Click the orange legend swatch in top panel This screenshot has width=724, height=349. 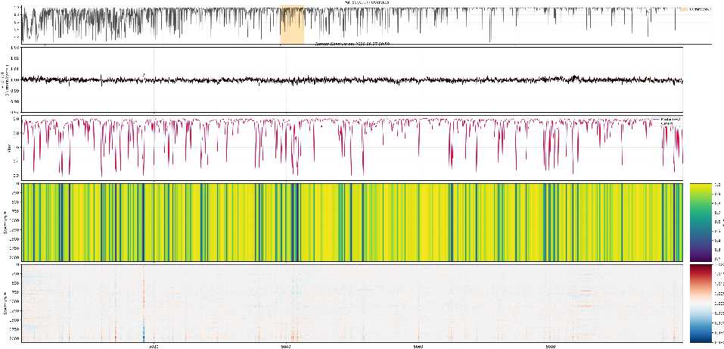[x=684, y=9]
